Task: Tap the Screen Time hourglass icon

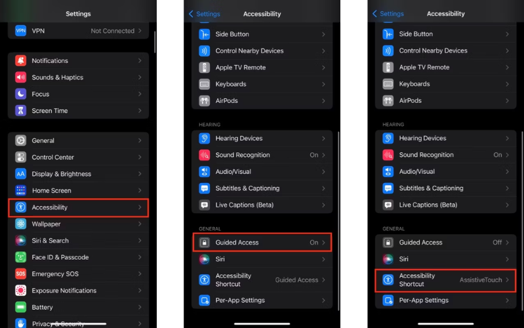Action: 20,111
